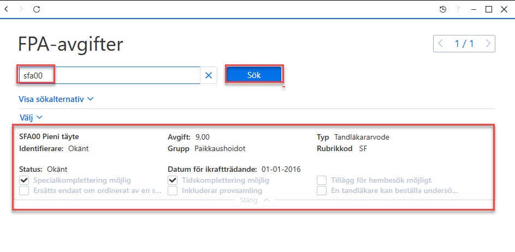
Task: Open the Välj dropdown
Action: [x=31, y=117]
